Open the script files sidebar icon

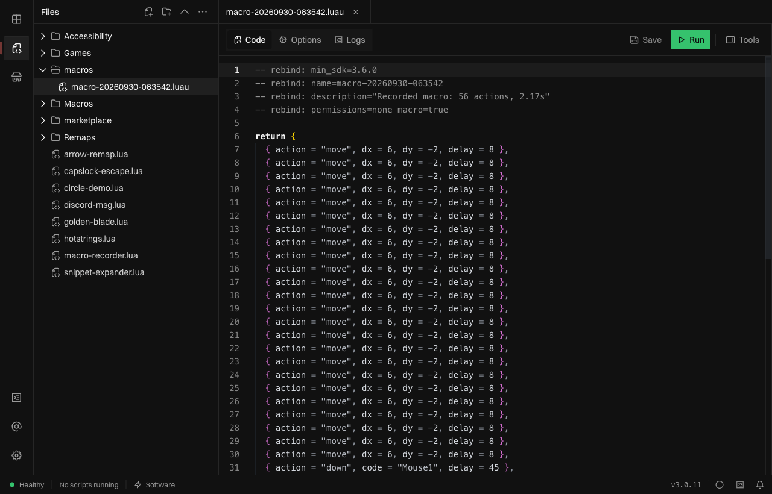[17, 48]
